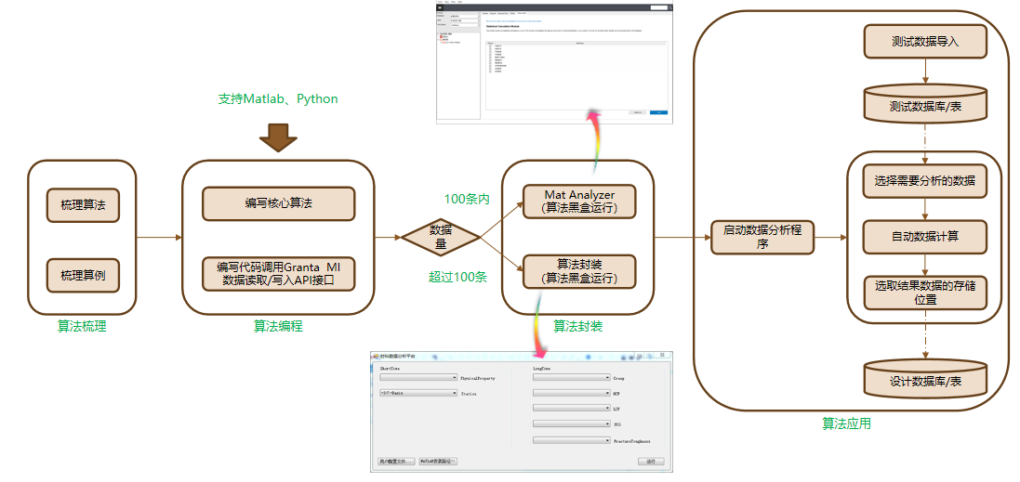Click the 用户配置文件 button
Viewport: 1020px width, 482px height.
[x=395, y=462]
